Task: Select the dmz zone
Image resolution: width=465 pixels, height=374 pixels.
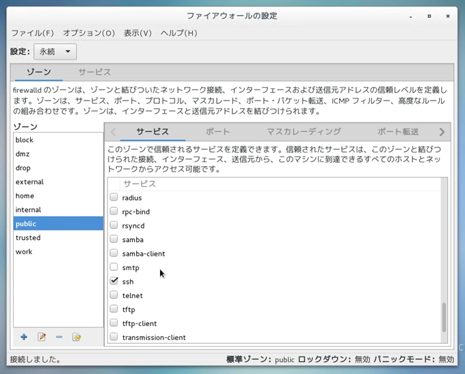Action: click(x=58, y=154)
